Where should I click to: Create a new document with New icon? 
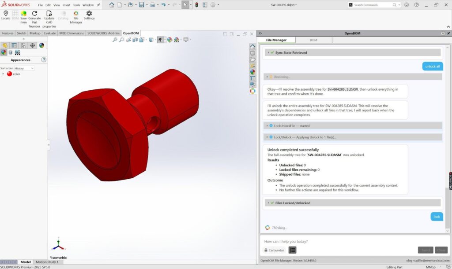tap(120, 5)
